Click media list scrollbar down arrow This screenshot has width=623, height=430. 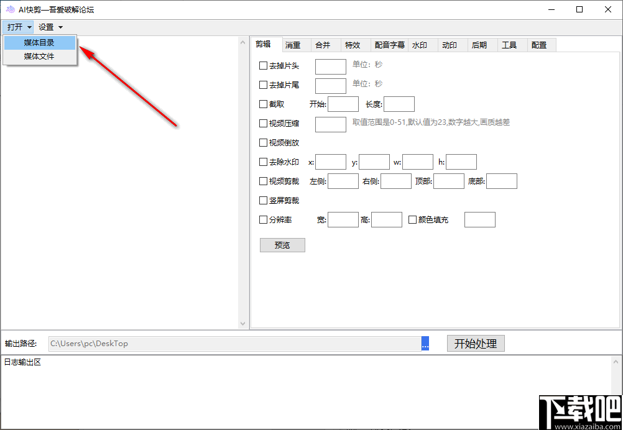(243, 324)
